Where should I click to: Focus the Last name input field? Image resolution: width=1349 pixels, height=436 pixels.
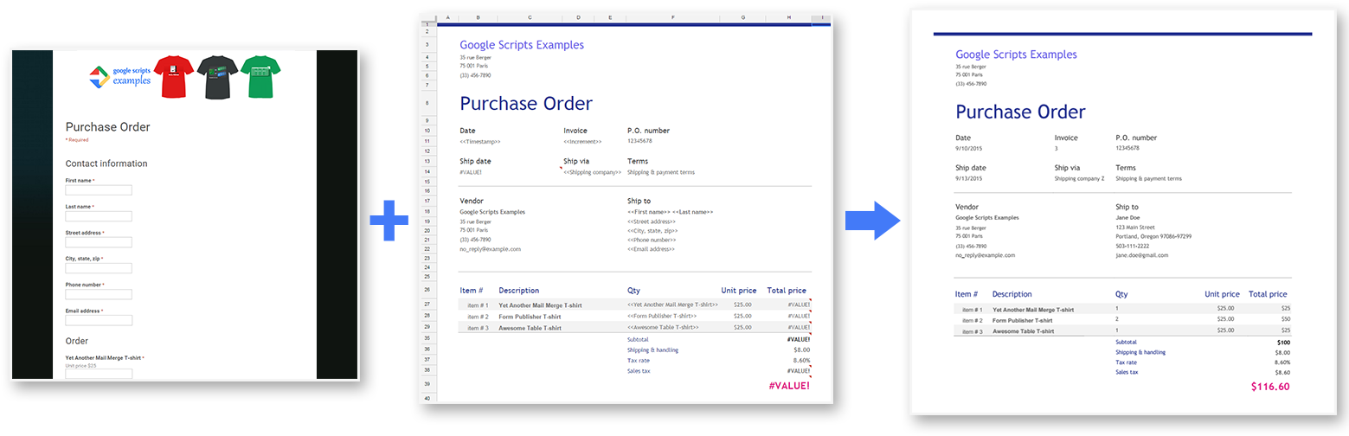99,216
